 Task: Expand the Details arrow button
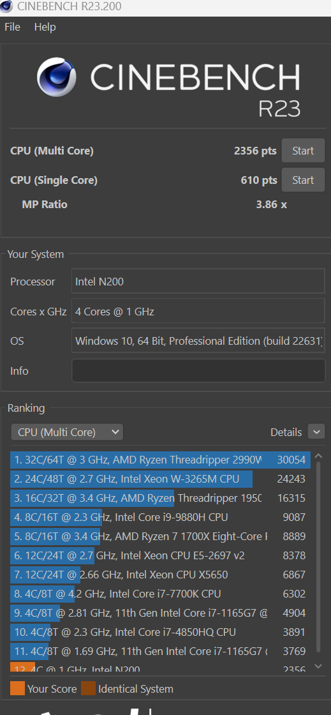pyautogui.click(x=316, y=432)
